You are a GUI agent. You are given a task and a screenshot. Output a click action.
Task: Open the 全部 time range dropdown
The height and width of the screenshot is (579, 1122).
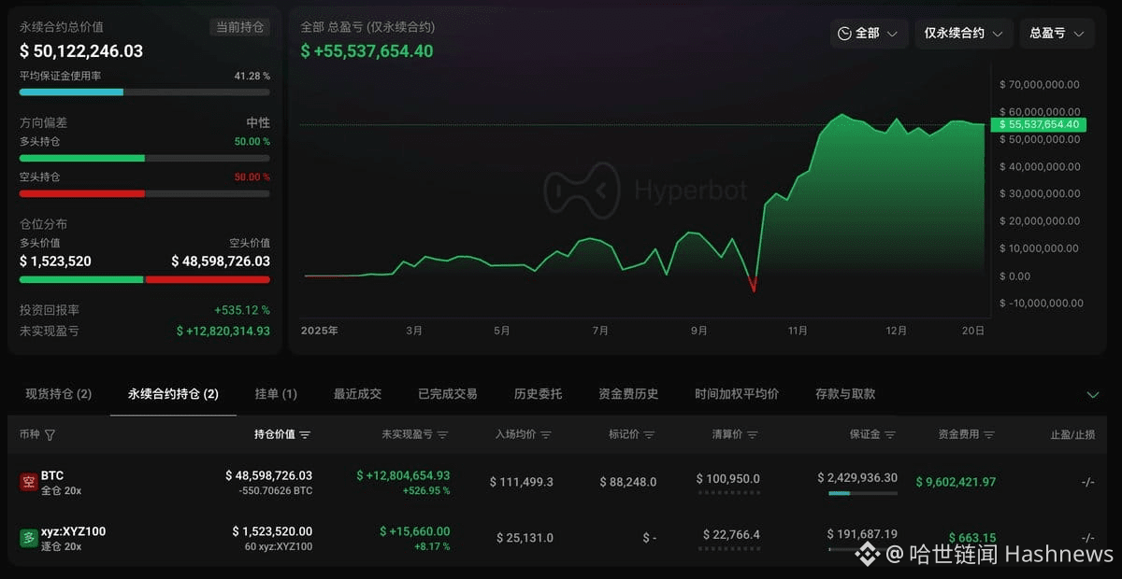tap(869, 34)
